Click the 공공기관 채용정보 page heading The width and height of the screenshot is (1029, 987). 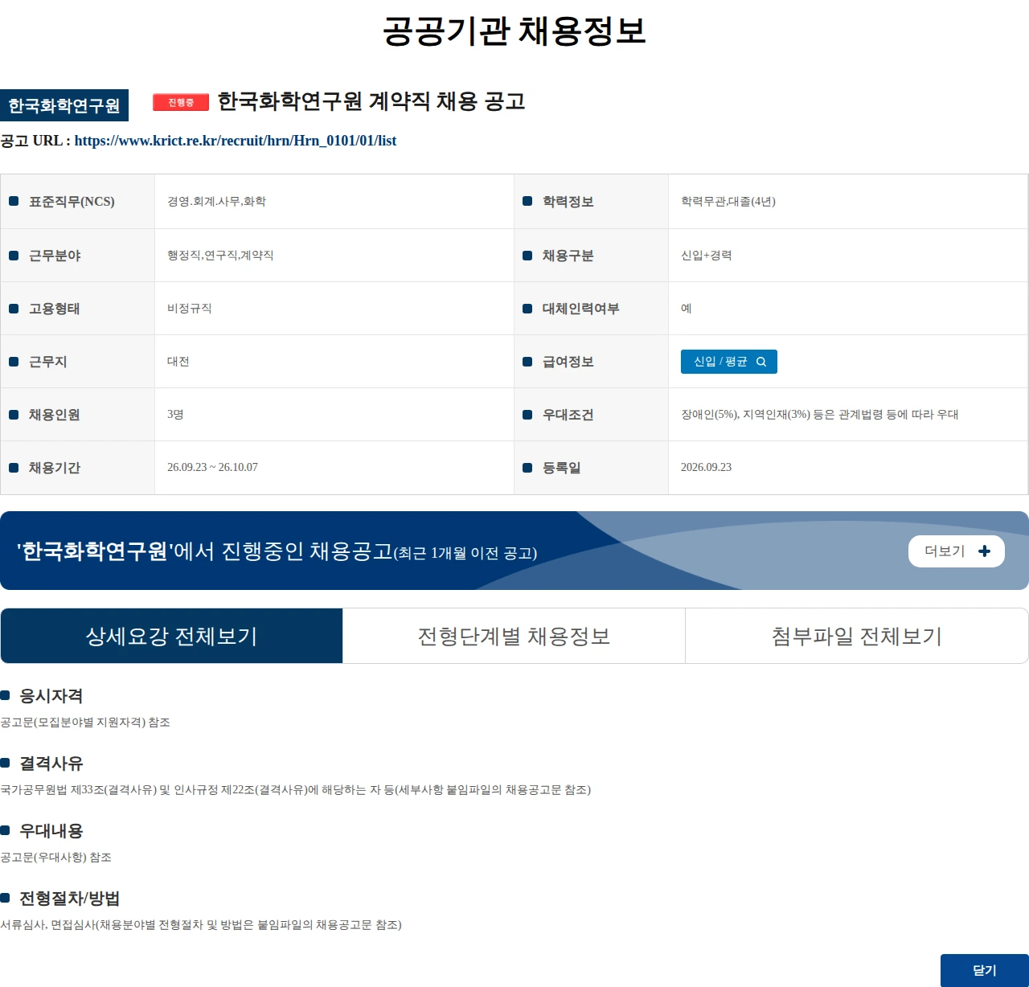point(514,31)
